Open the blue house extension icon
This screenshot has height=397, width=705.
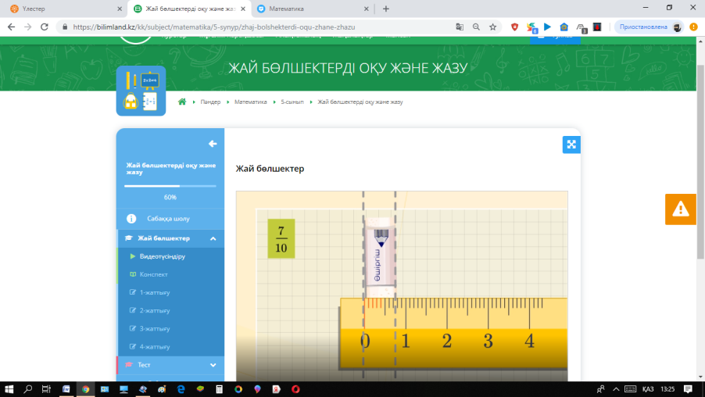(x=564, y=27)
